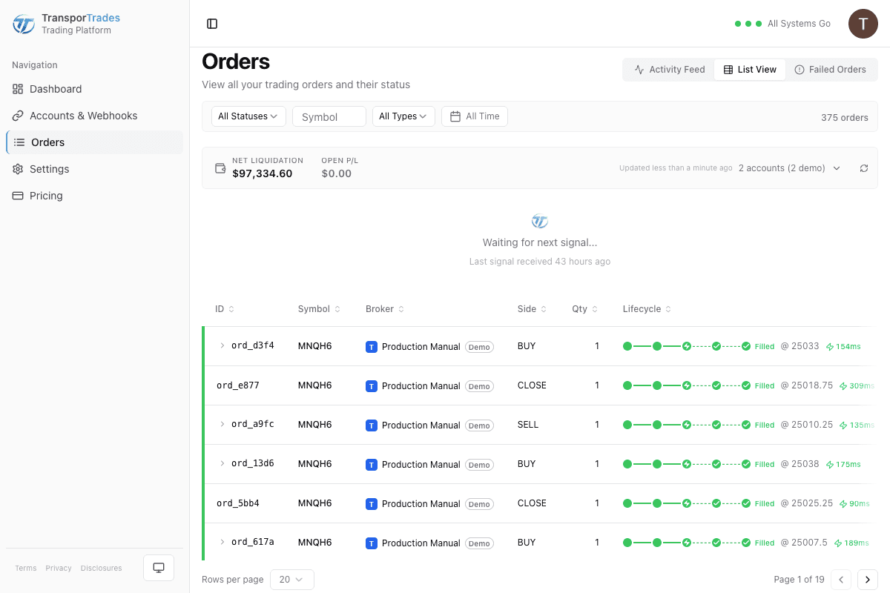Click broker T icon in ord_e877 row

[372, 386]
